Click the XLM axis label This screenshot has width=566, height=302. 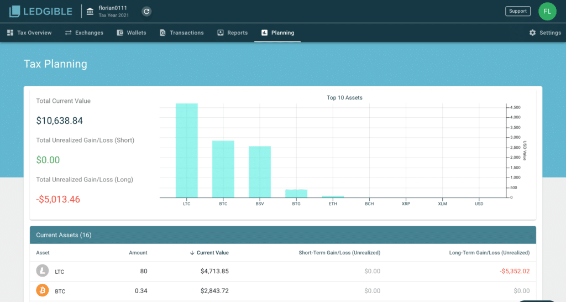pyautogui.click(x=442, y=204)
